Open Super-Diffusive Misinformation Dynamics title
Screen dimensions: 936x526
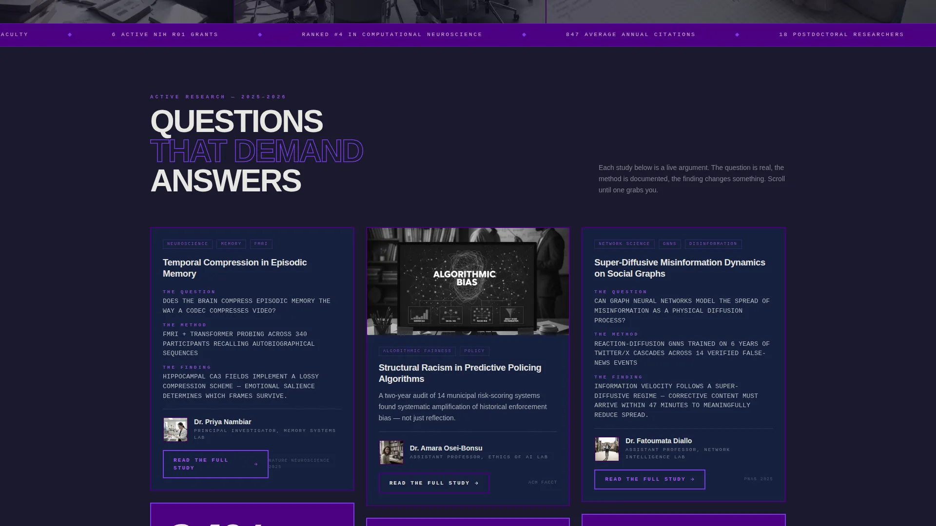coord(680,268)
